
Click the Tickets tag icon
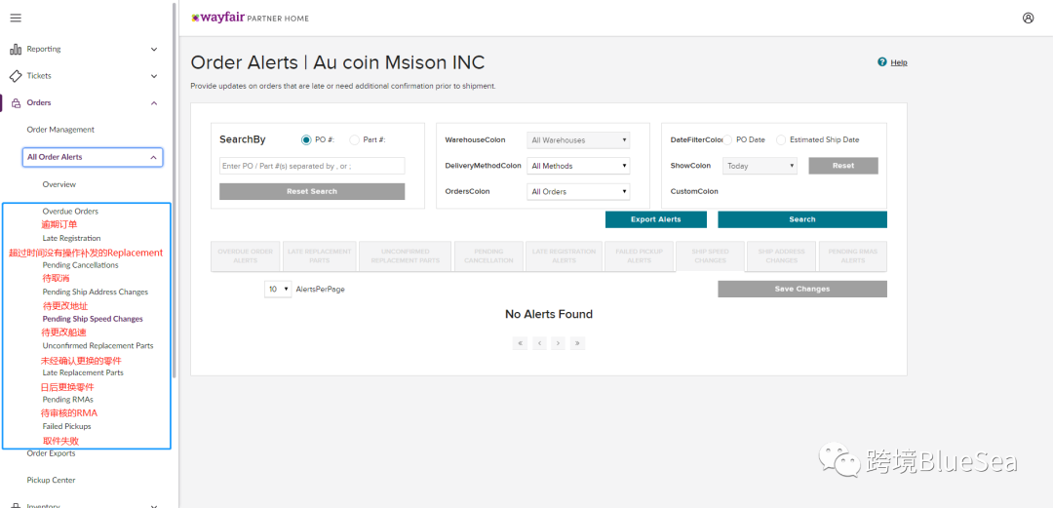16,76
